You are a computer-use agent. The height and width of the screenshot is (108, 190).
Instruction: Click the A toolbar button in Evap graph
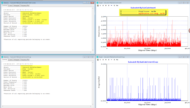tap(103, 60)
